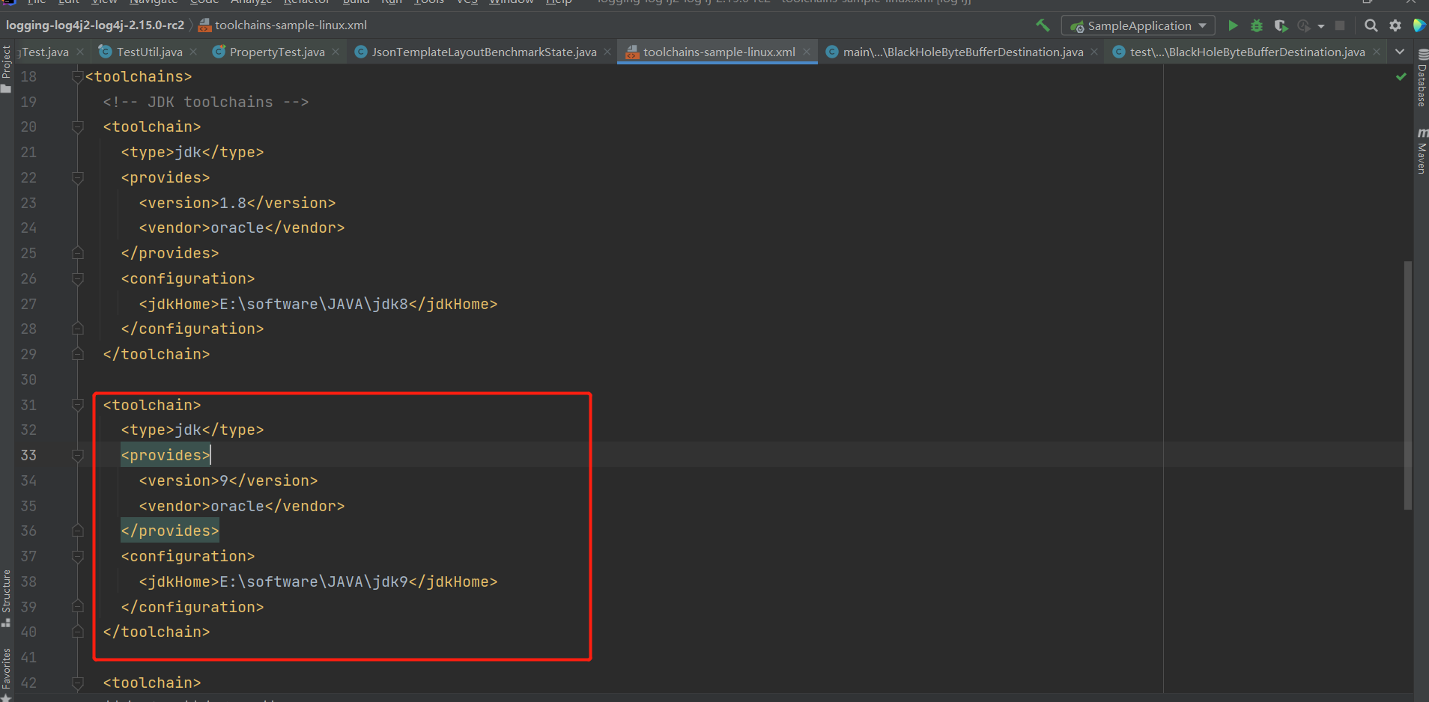The image size is (1429, 702).
Task: Collapse provides block on line 22
Action: 77,177
